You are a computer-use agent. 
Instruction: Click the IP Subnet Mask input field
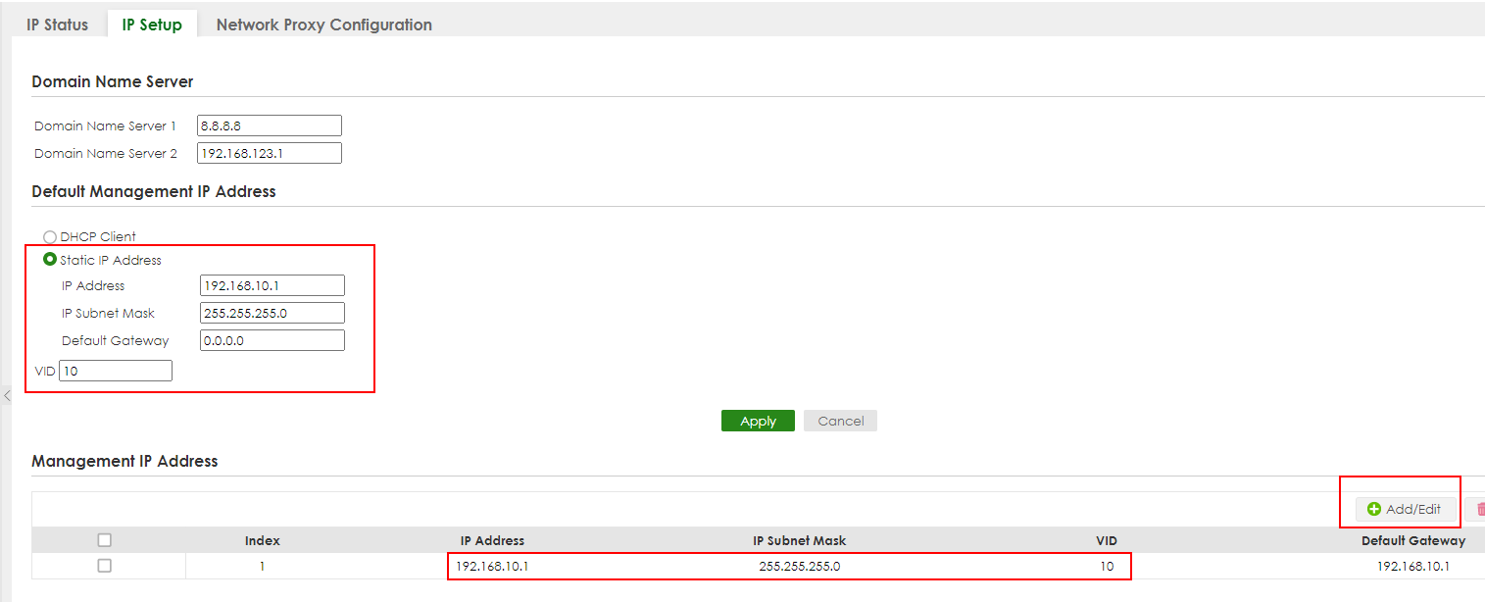(x=272, y=313)
